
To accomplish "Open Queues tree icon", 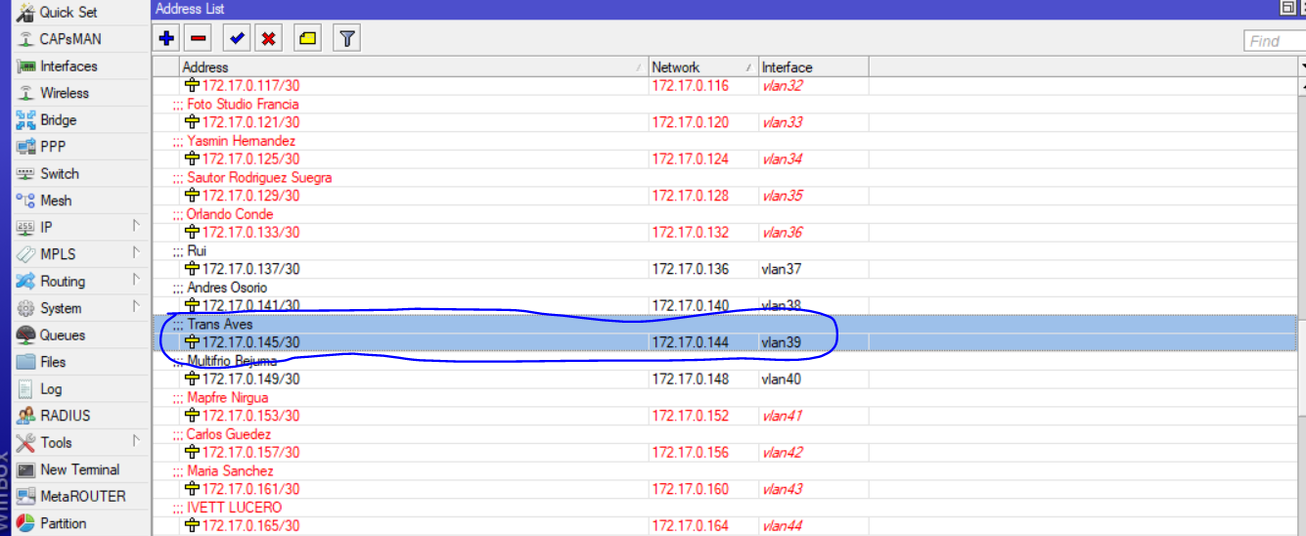I will 25,335.
